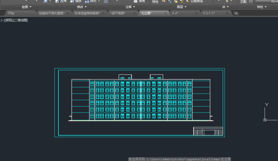This screenshot has width=278, height=161.
Task: Activate the Array (阵列) tool
Action: [87, 1]
